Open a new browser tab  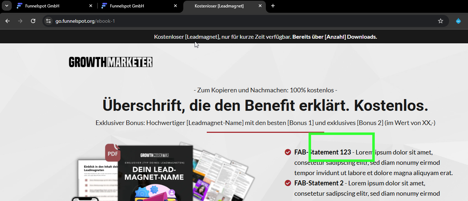[x=273, y=6]
